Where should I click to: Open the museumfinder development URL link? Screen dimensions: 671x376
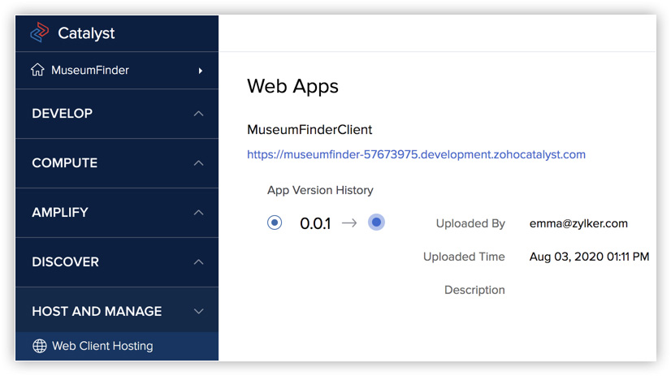coord(416,154)
